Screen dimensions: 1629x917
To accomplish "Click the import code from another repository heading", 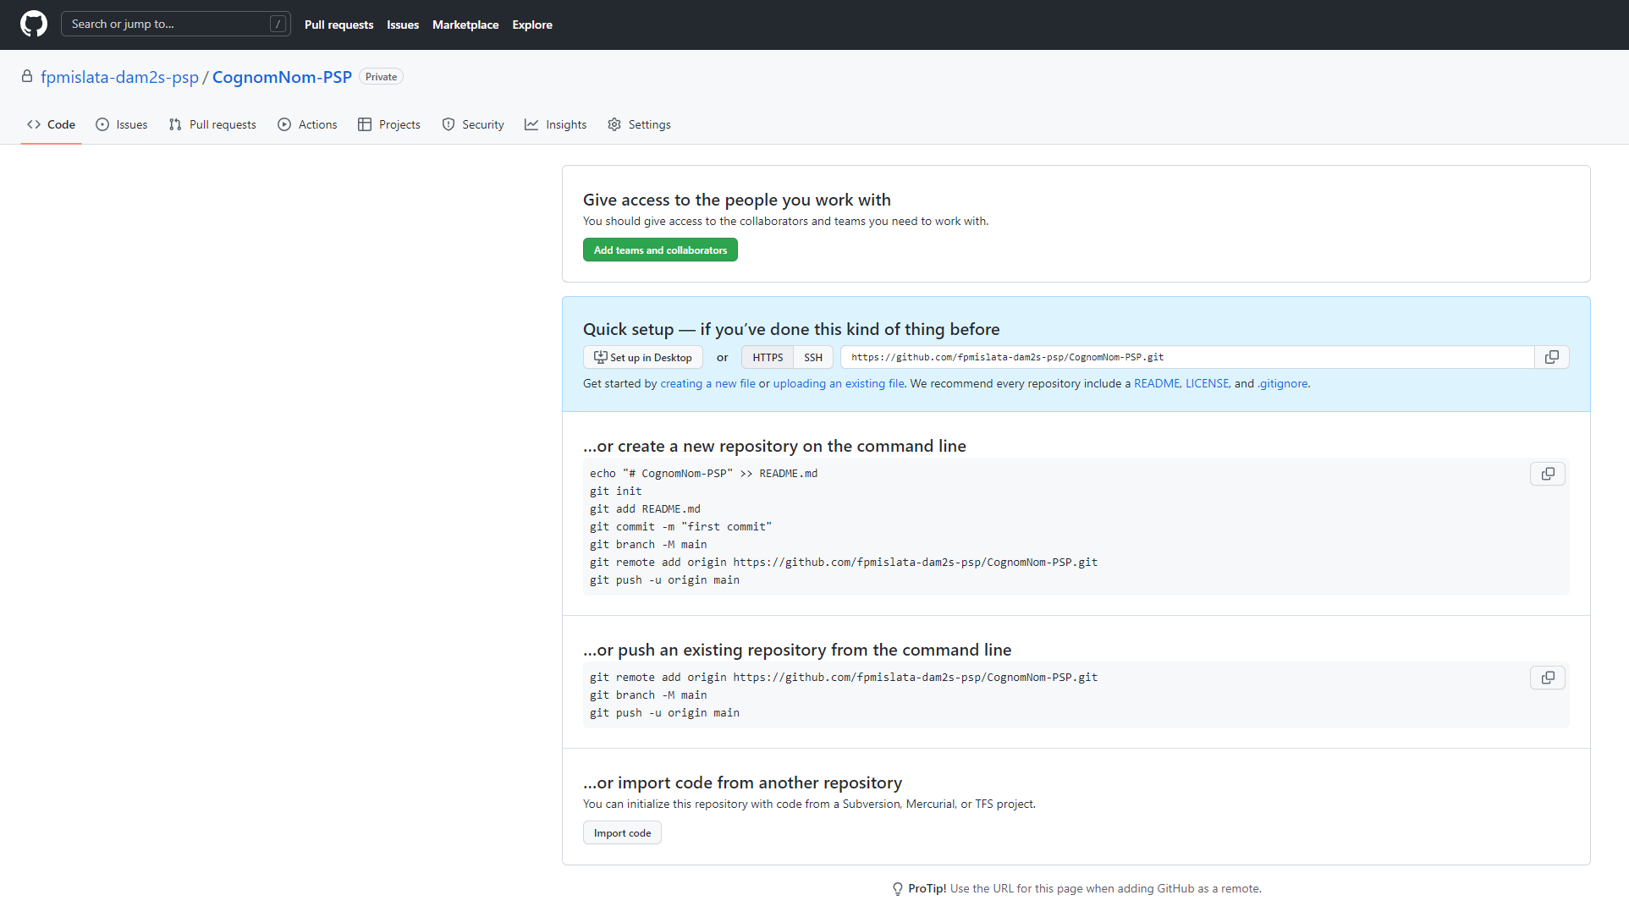I will [742, 782].
